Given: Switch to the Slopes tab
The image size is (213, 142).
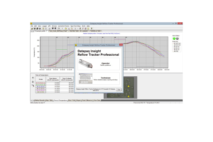Looking at the screenshot, I should click(78, 100).
